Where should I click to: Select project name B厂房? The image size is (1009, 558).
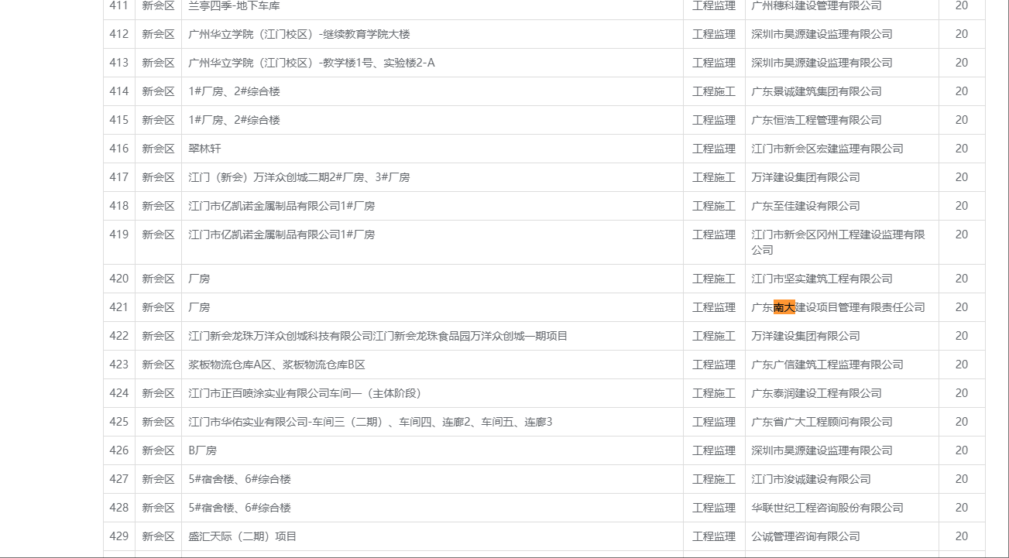(x=202, y=450)
